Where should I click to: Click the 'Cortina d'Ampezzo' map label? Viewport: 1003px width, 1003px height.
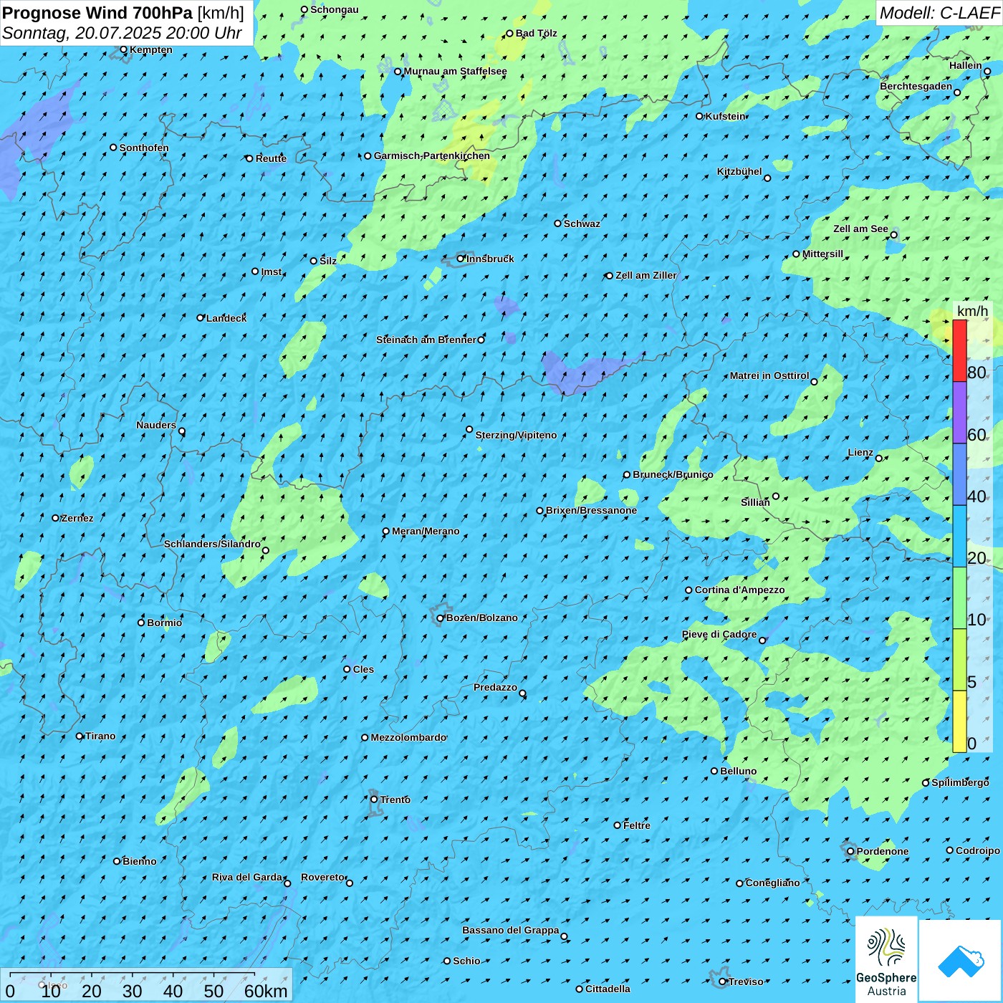(740, 590)
